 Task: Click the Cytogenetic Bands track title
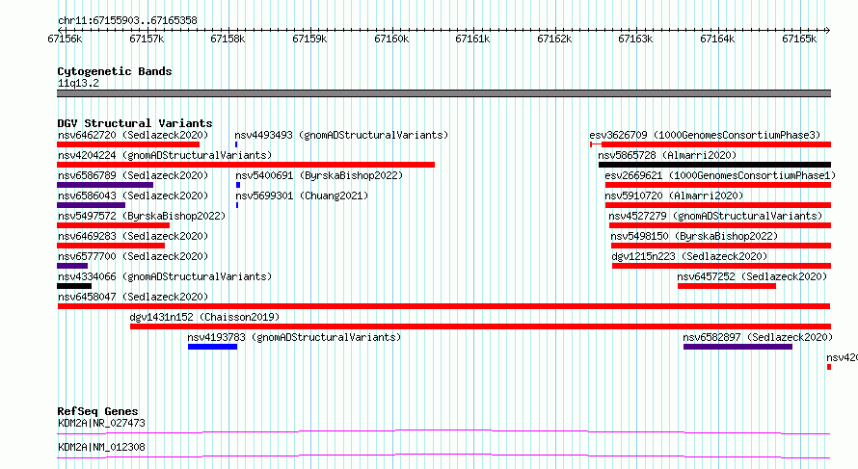pyautogui.click(x=115, y=71)
